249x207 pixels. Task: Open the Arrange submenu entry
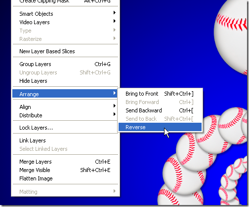point(65,94)
